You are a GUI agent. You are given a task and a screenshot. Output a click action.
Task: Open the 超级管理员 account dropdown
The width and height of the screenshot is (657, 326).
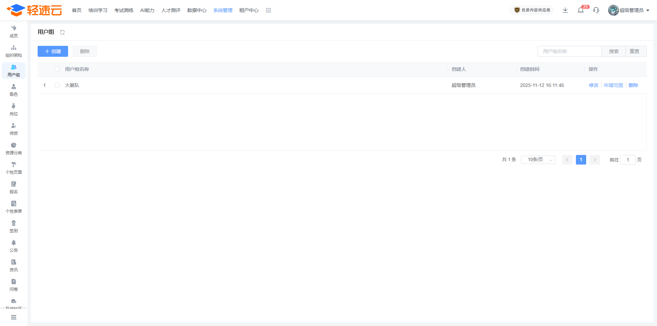[629, 10]
